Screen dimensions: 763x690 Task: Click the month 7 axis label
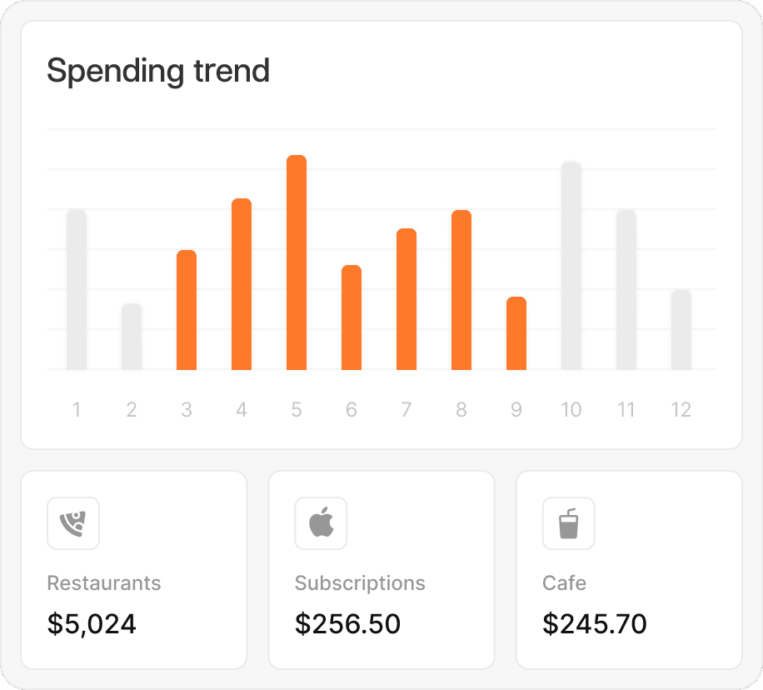406,409
